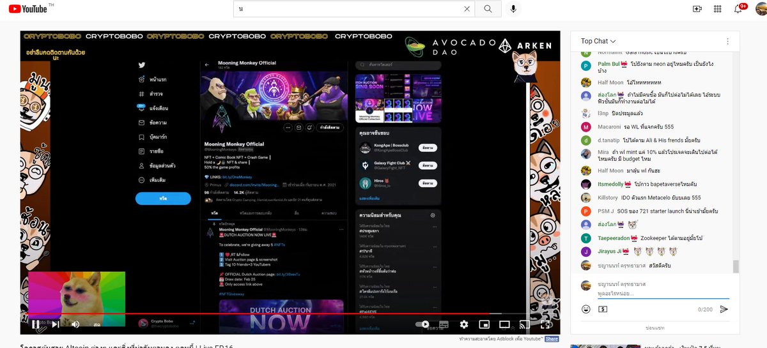Viewport: 767px width, 348px height.
Task: Click the YouTube search box
Action: point(348,9)
